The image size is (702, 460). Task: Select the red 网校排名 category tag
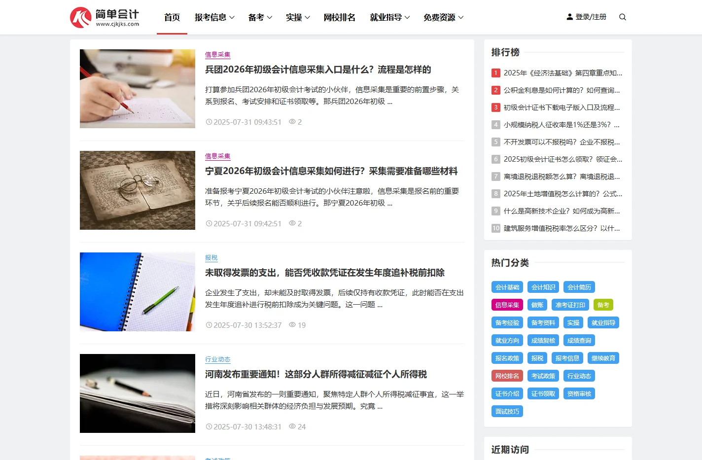click(507, 376)
